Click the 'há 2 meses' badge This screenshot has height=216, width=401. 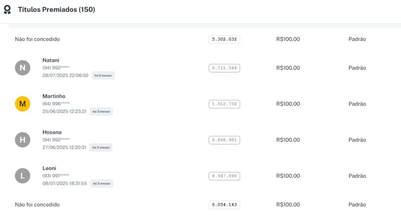[x=103, y=76]
